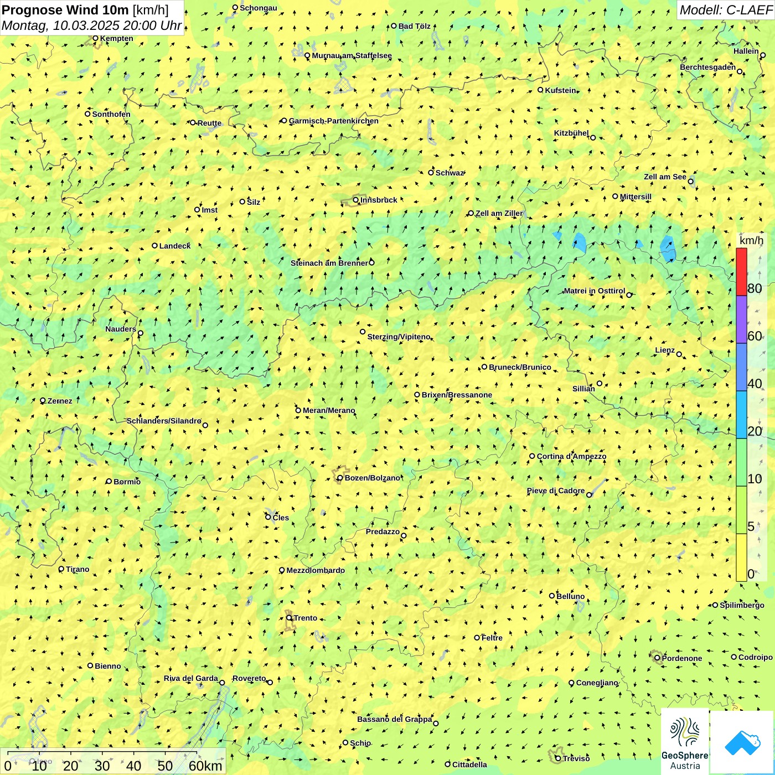Click the Brixen/Bressanone label
Screen dimensions: 775x775
457,395
